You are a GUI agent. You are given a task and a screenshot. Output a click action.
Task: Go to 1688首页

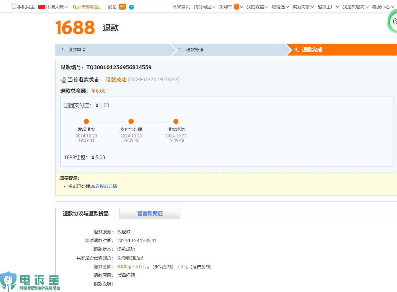tap(181, 7)
